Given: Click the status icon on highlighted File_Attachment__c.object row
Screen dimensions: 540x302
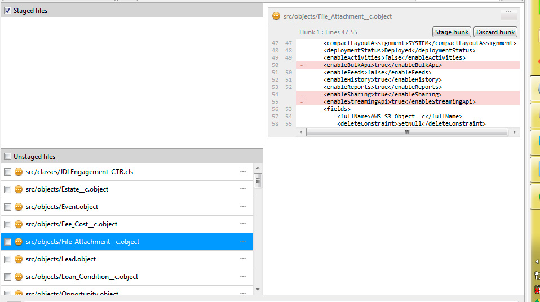Looking at the screenshot, I should point(19,242).
